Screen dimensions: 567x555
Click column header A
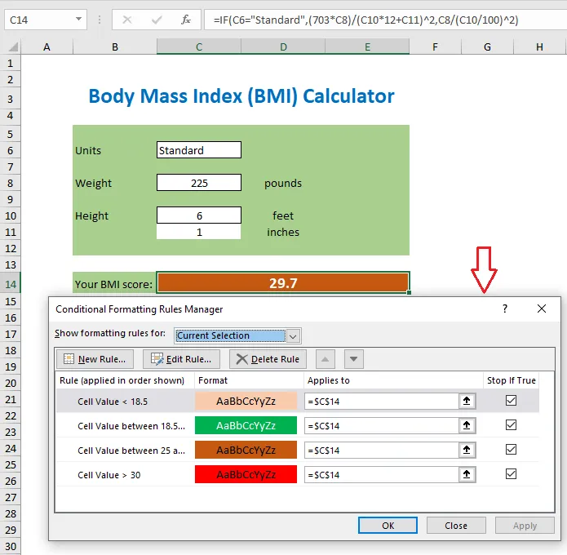click(47, 47)
